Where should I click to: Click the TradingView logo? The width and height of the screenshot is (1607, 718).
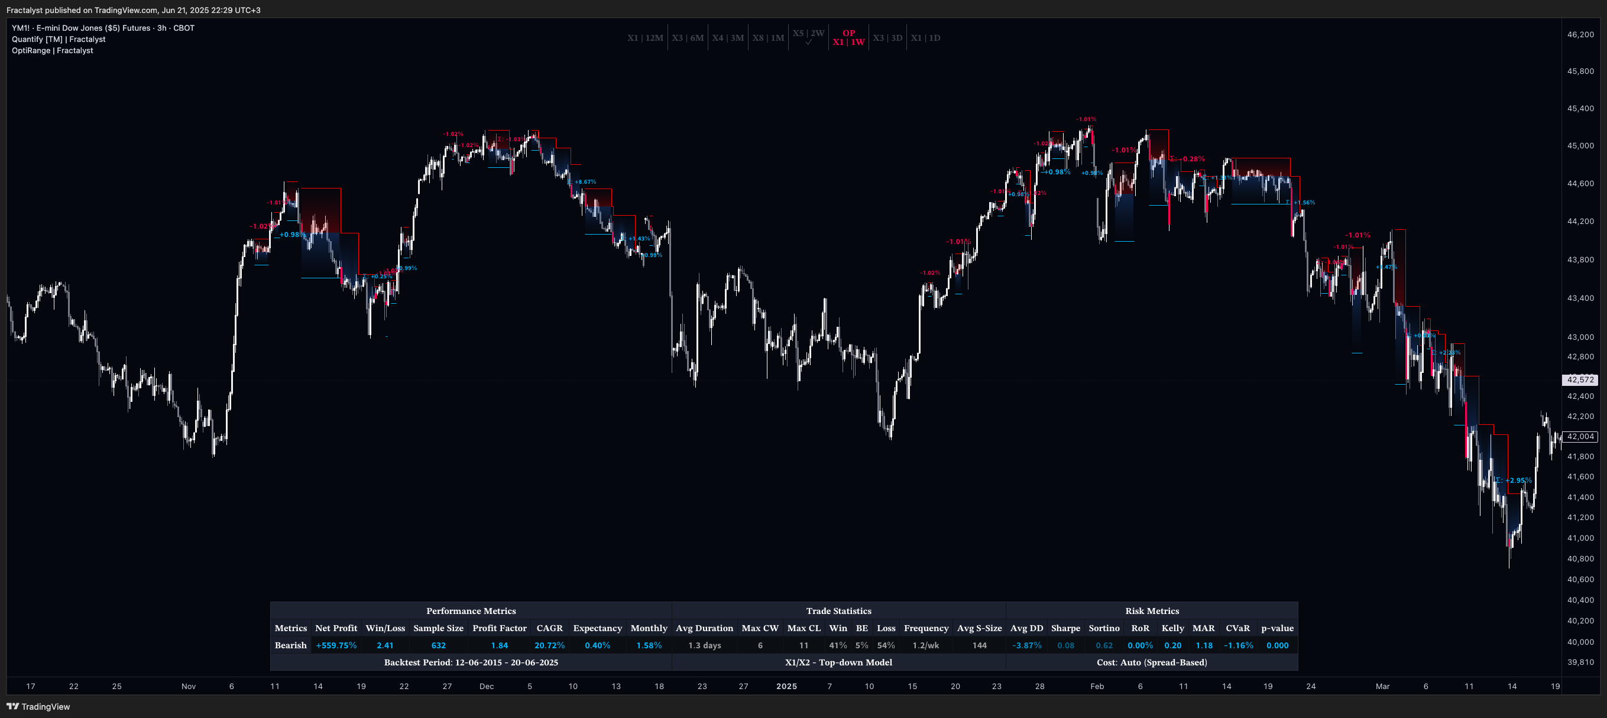(x=38, y=706)
